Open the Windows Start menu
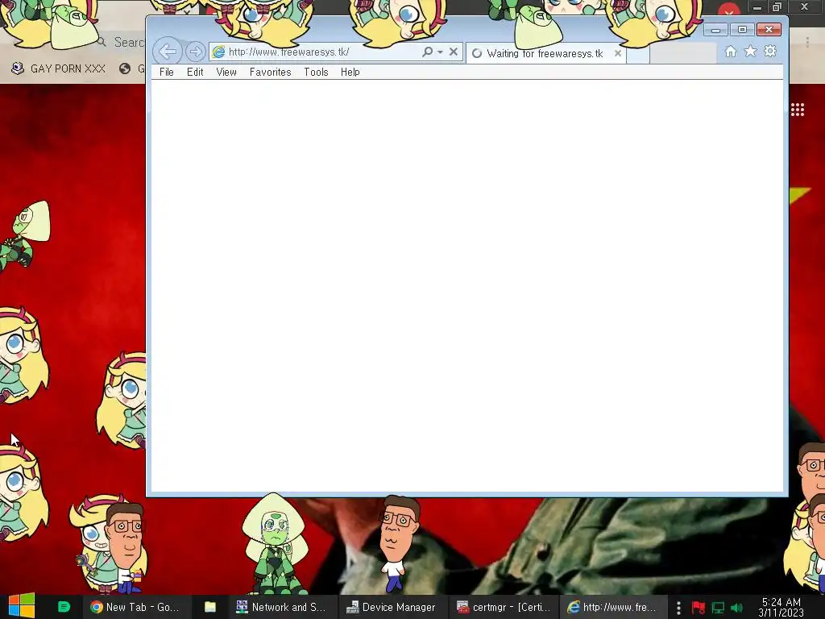Viewport: 825px width, 619px height. 21,606
